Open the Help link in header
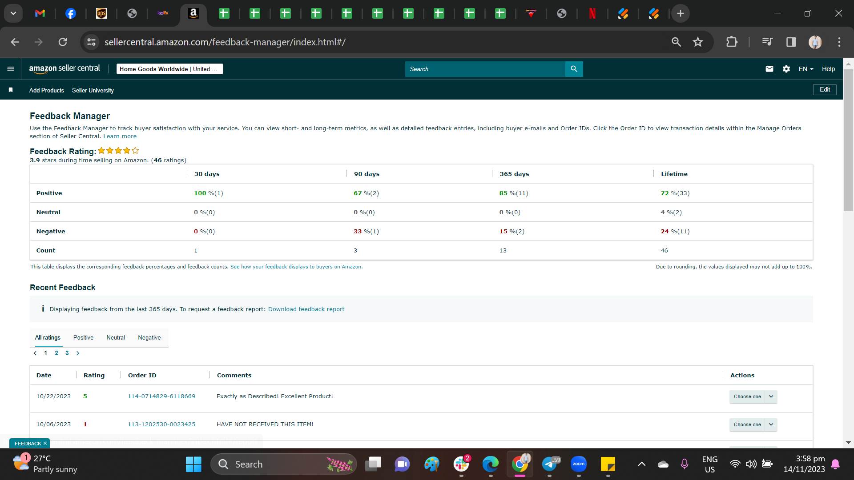Screen dimensions: 854x480 click(828, 69)
